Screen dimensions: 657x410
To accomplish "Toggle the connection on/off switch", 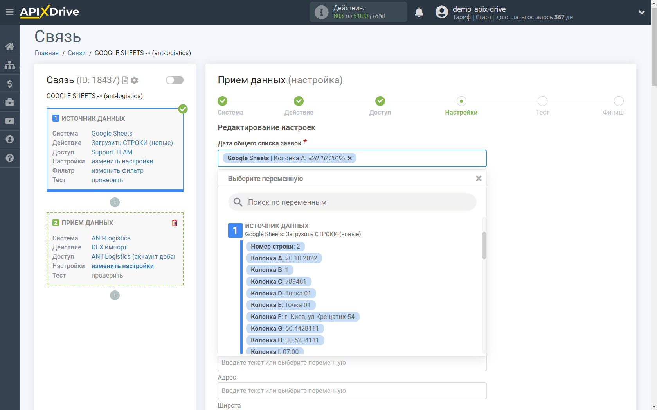I will 175,80.
